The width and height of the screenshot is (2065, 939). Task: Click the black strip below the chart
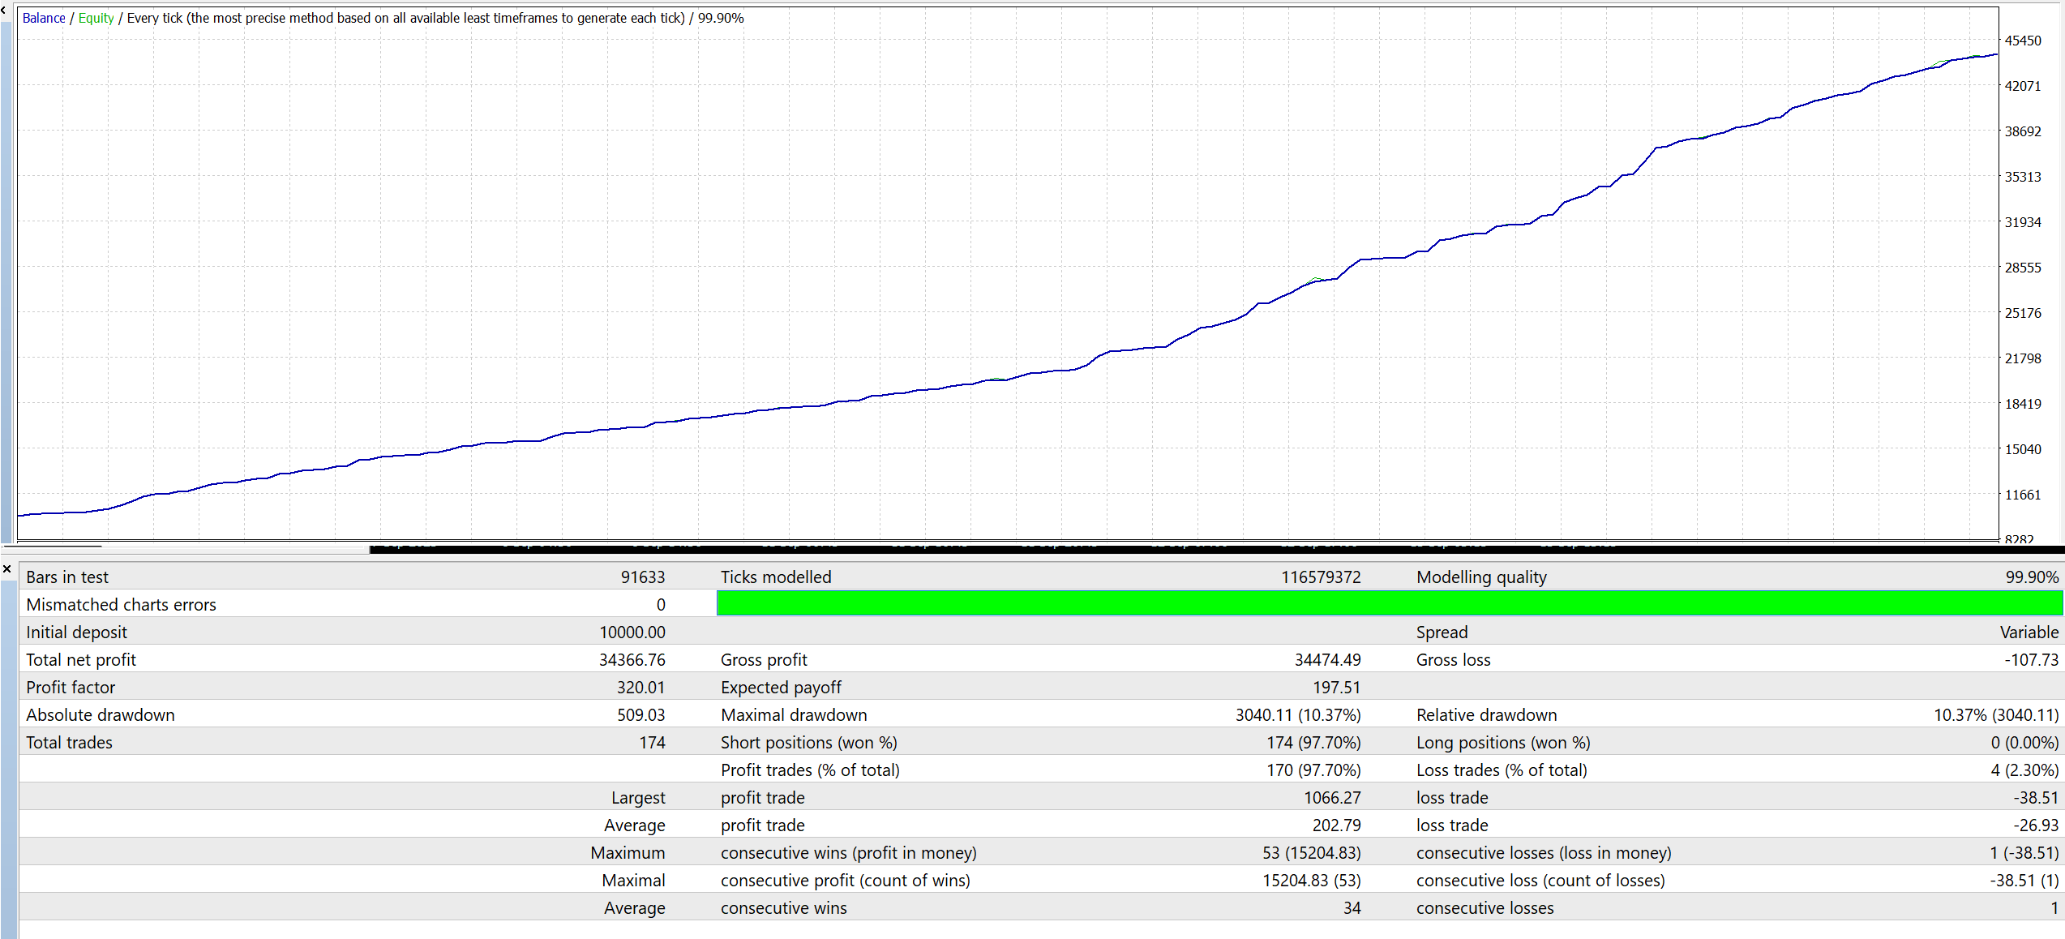1216,550
